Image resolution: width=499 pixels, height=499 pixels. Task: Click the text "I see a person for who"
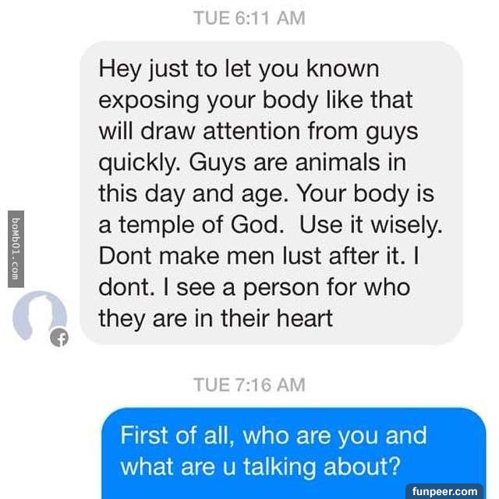[x=287, y=288]
